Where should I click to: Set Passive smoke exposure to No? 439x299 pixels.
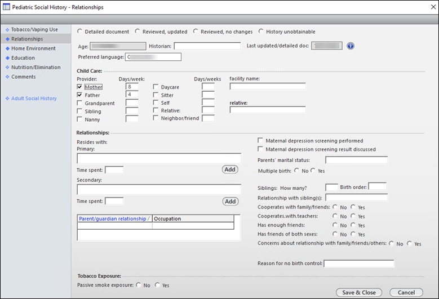(x=138, y=285)
